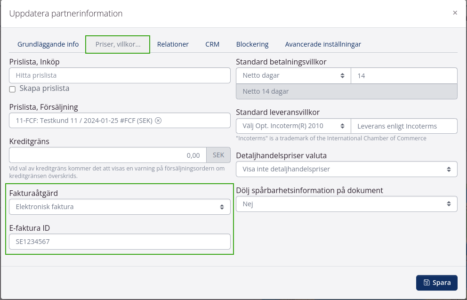
Task: Open the CRM tab
Action: pyautogui.click(x=212, y=44)
